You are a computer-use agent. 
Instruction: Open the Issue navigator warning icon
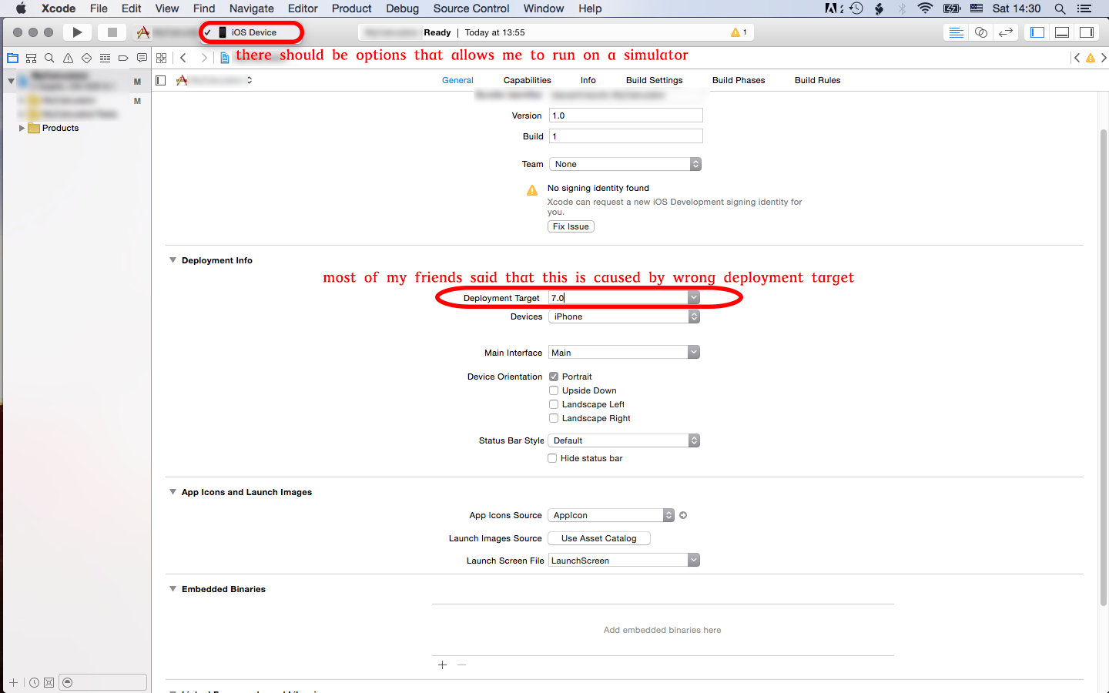point(68,58)
